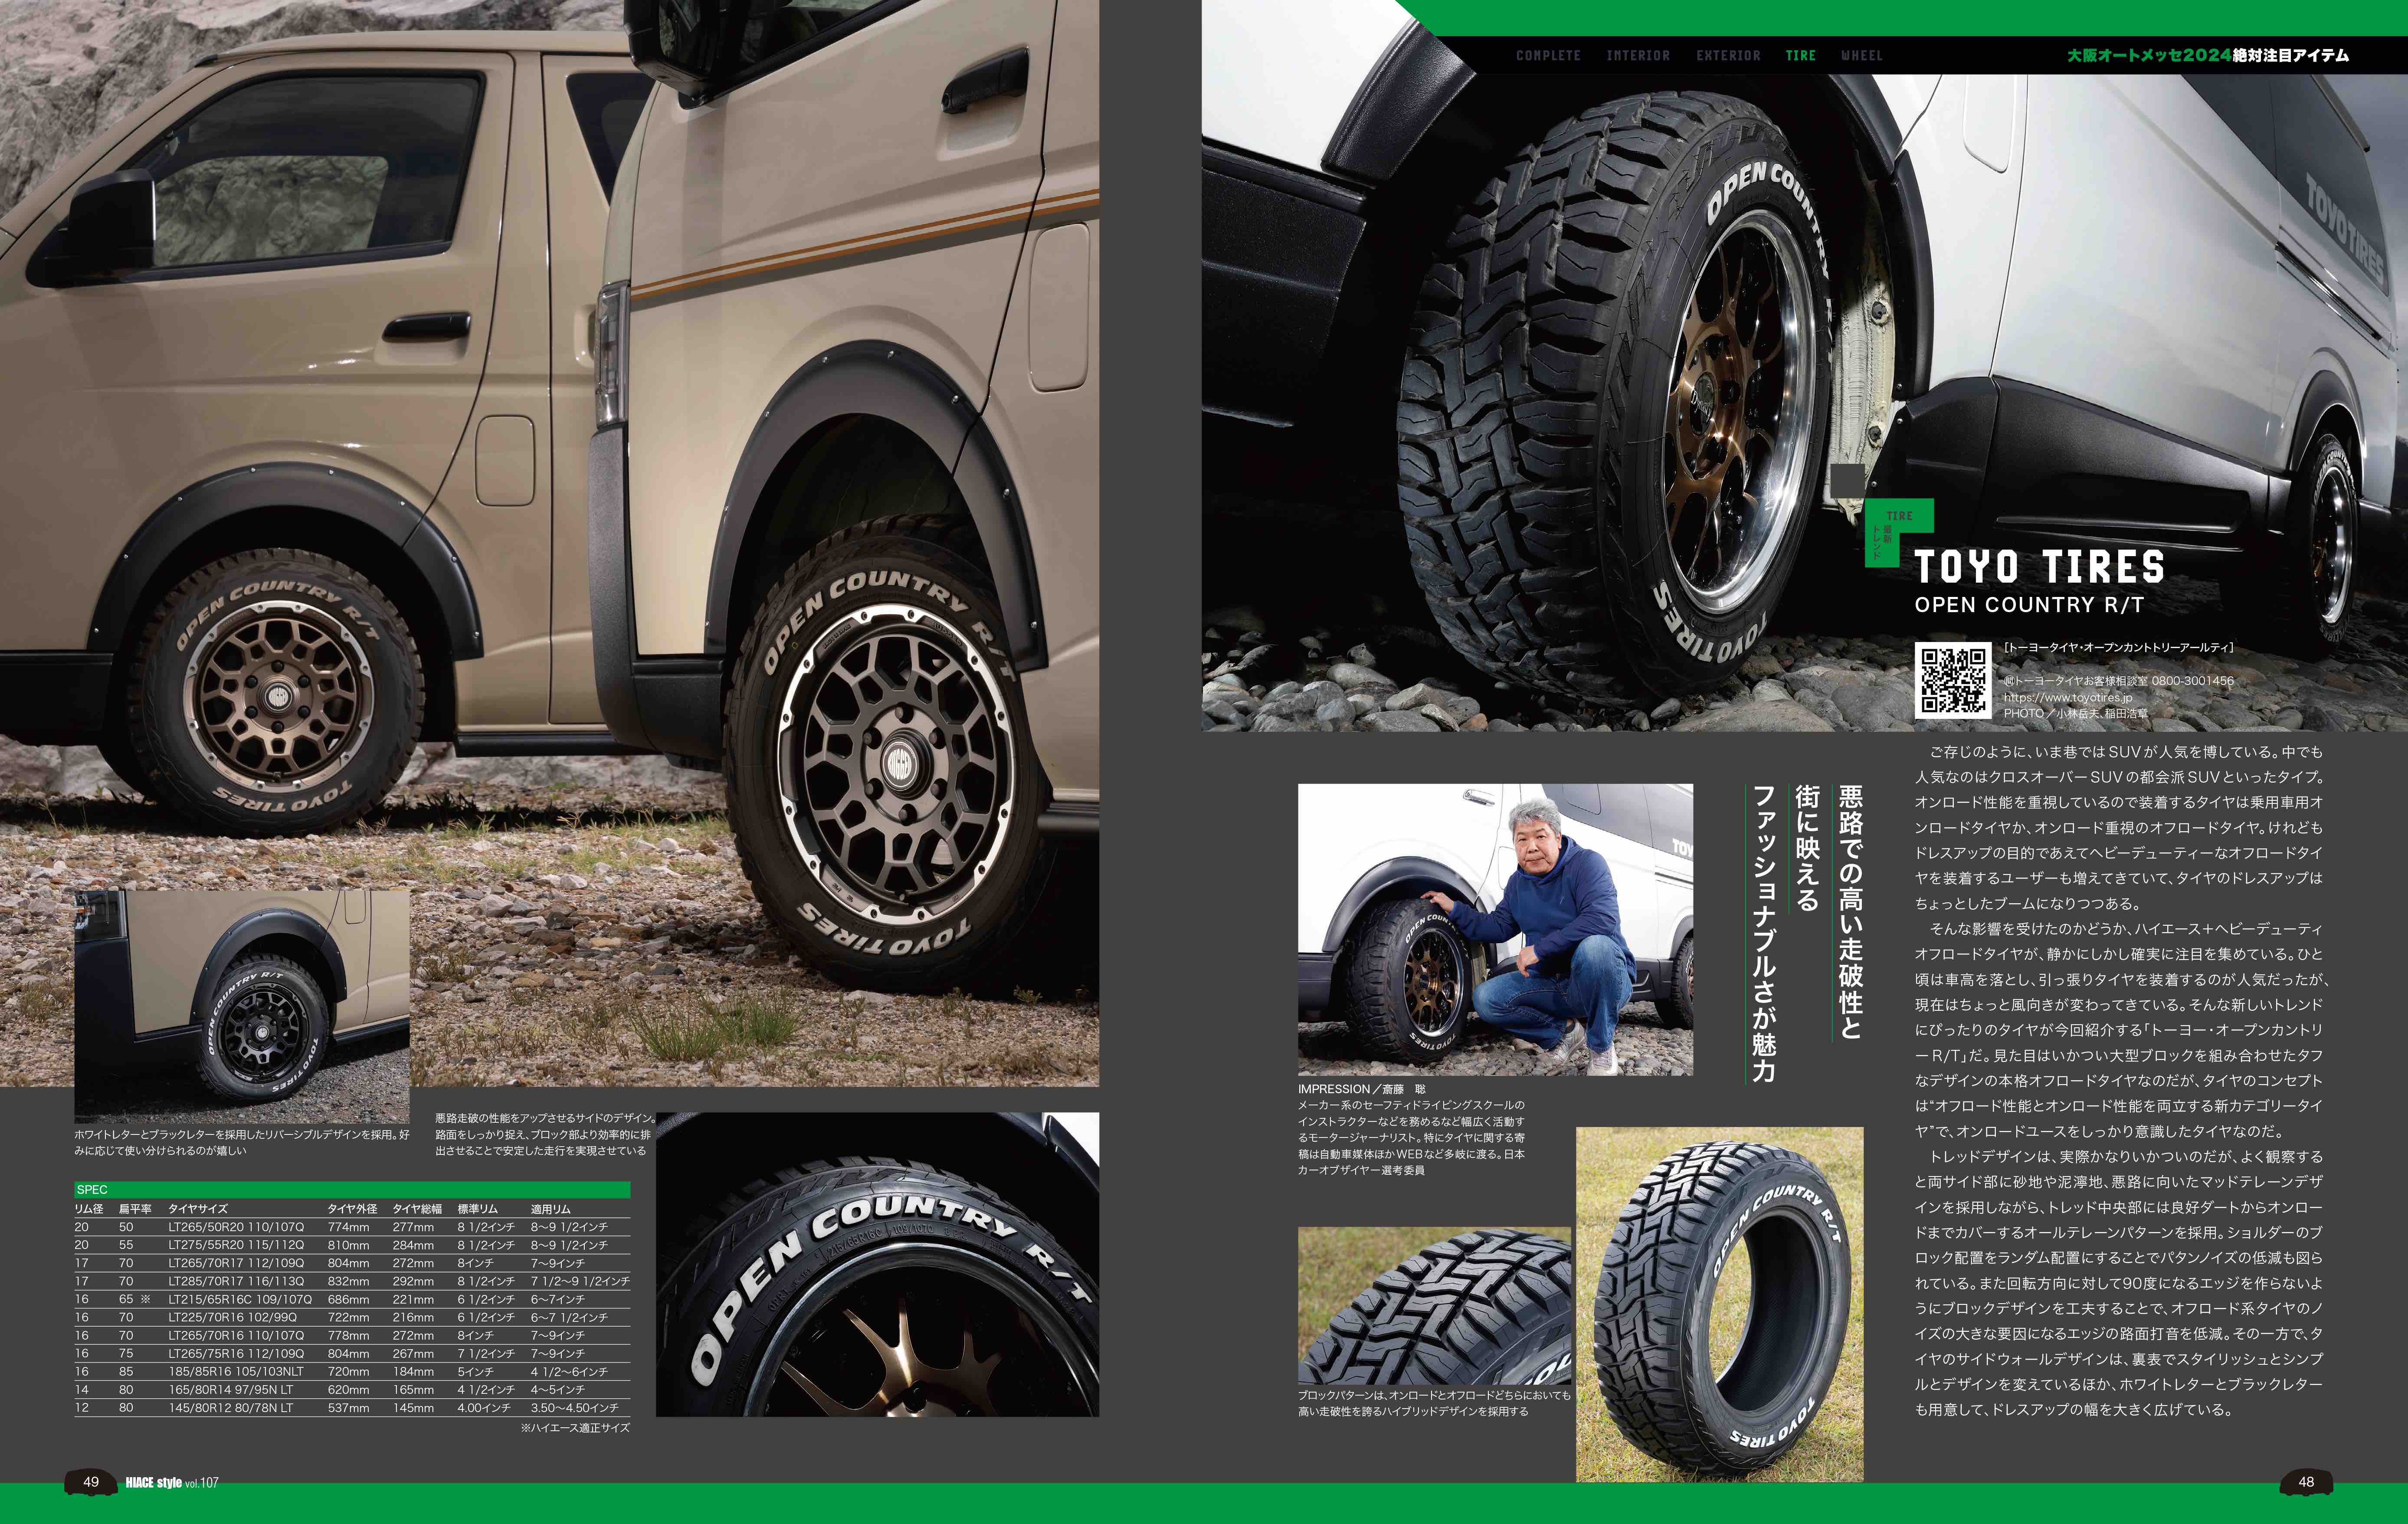Click the タイヤ総幅 column header
The width and height of the screenshot is (2408, 1524).
pos(417,1209)
